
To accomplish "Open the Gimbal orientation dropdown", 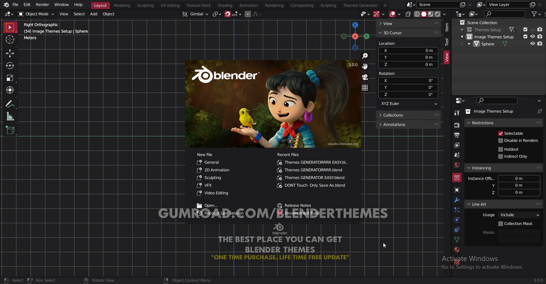I will pyautogui.click(x=196, y=14).
